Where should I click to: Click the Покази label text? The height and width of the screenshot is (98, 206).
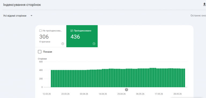pyautogui.click(x=47, y=52)
